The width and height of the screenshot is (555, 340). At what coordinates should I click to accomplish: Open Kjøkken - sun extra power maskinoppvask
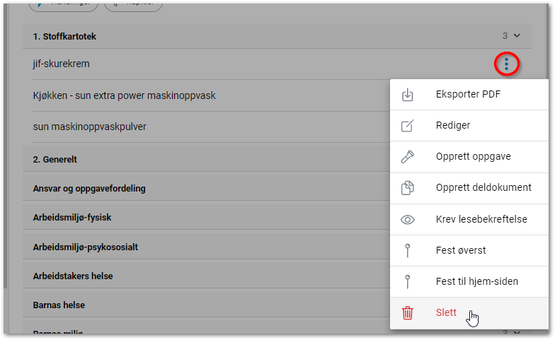(x=124, y=95)
